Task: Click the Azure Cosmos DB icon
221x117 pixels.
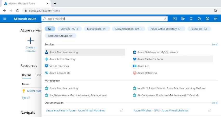Action: click(47, 73)
